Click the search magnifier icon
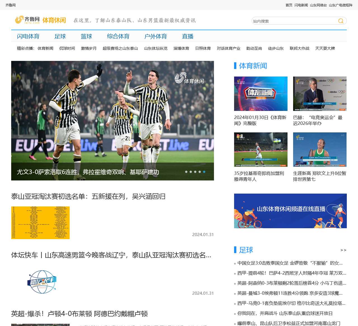The image size is (358, 326). coord(341,21)
